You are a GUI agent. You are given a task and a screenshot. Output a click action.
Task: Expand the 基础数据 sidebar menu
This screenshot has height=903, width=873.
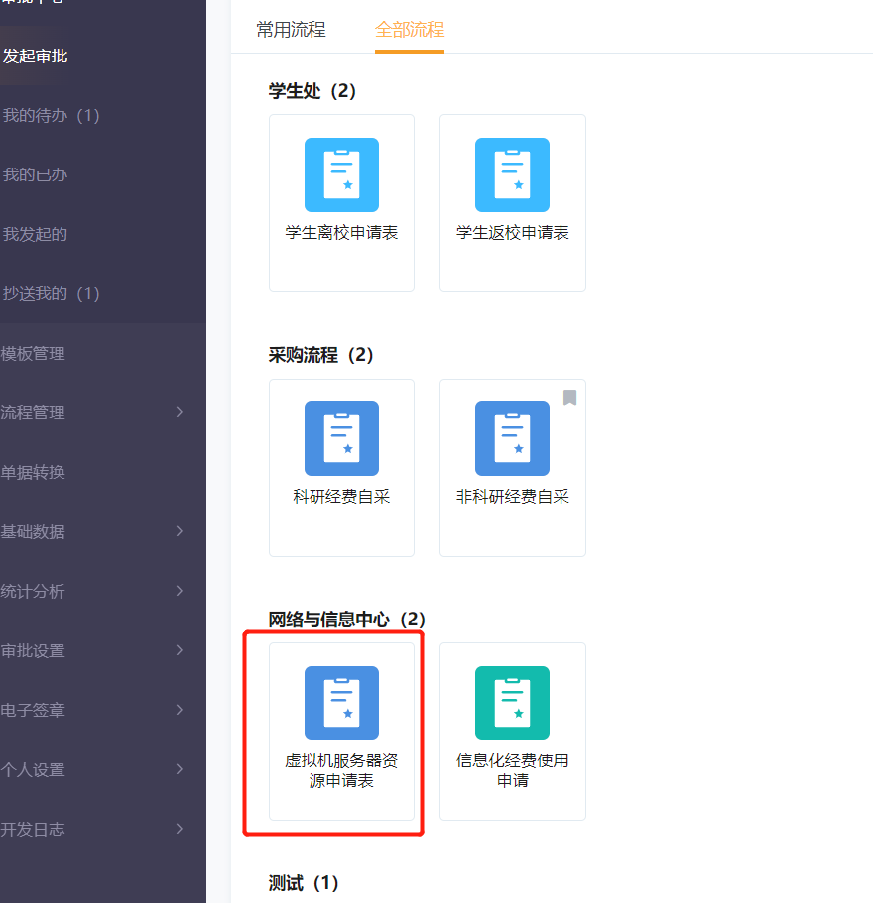pos(179,531)
